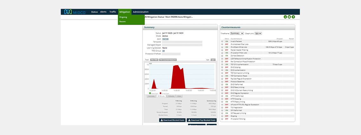The width and height of the screenshot is (361, 135).
Task: Open the green help question mark icon
Action: (293, 17)
